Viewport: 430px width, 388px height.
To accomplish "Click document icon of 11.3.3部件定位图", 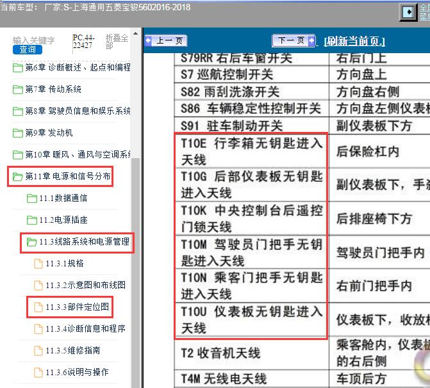I will pos(38,307).
